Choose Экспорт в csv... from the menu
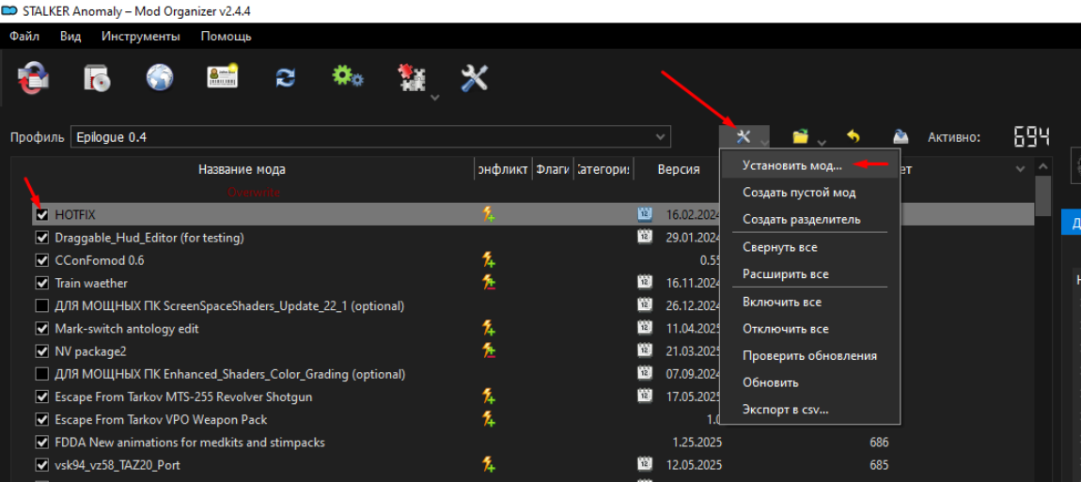This screenshot has width=1081, height=482. click(x=810, y=410)
